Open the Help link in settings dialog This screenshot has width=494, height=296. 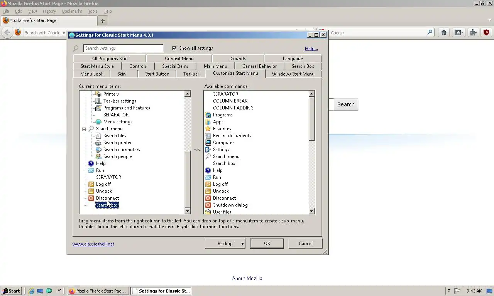pyautogui.click(x=311, y=49)
